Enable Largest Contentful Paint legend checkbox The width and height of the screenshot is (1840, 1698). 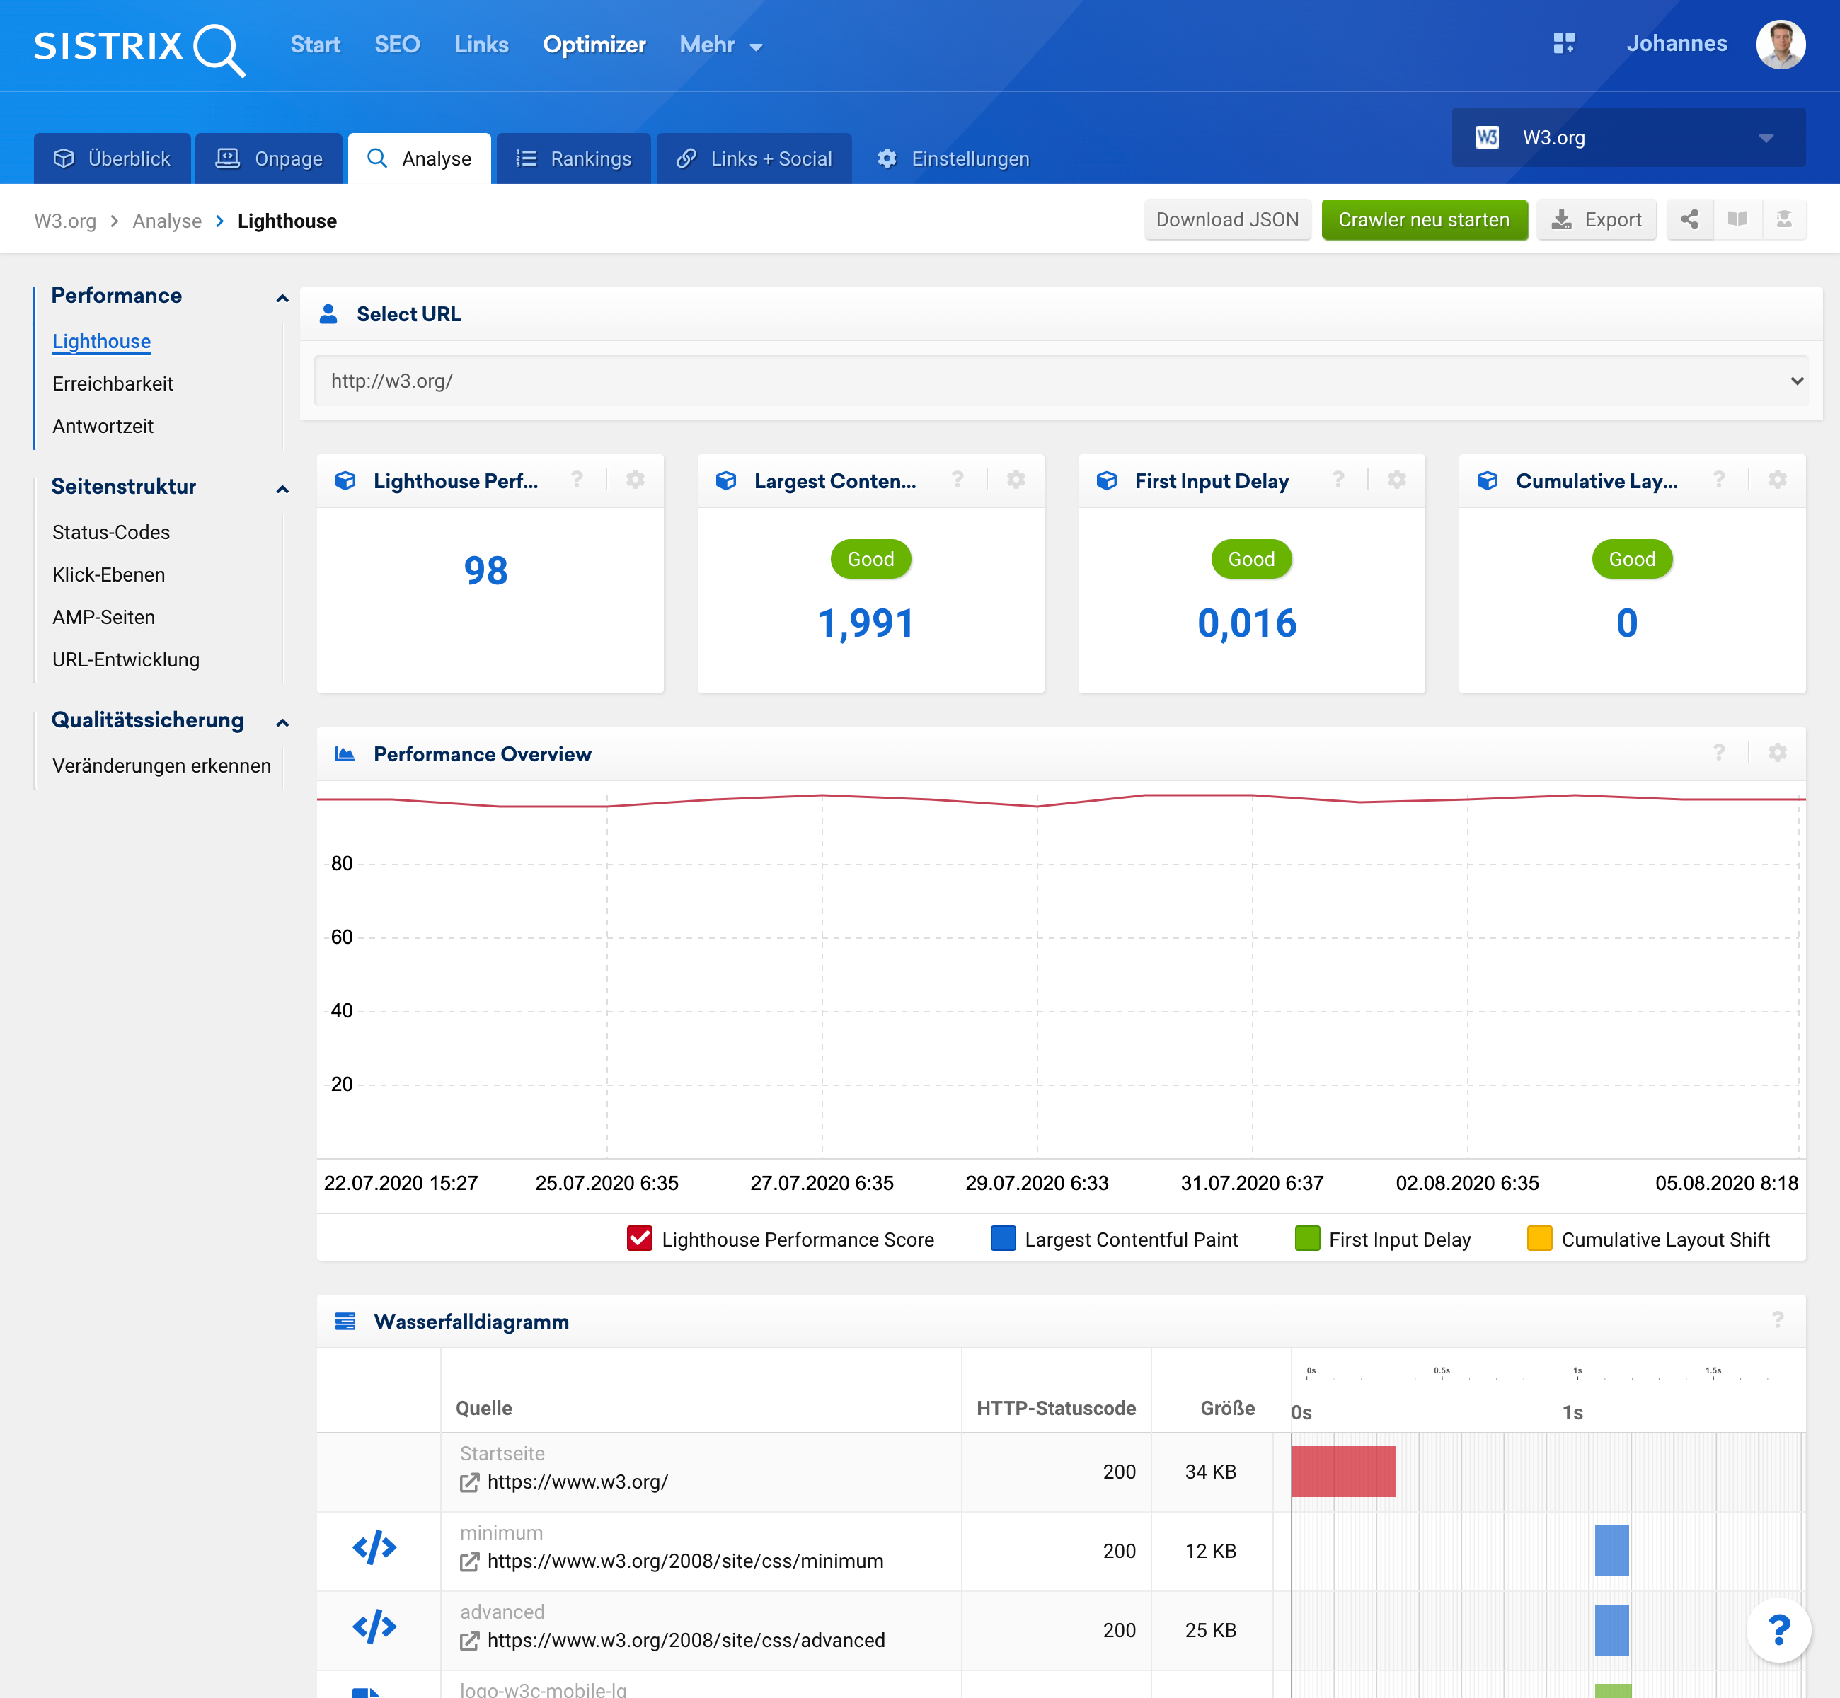tap(1003, 1239)
